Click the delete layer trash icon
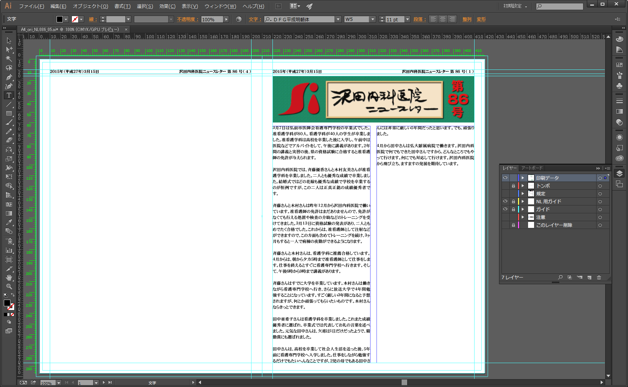 tap(599, 278)
